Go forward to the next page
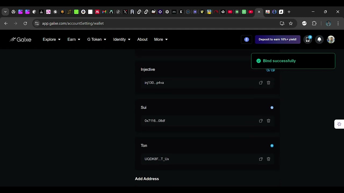This screenshot has width=344, height=193. click(16, 23)
